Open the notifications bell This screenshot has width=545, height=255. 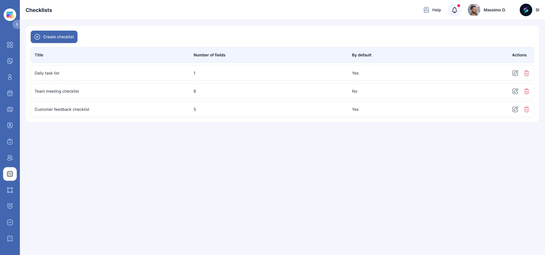454,10
